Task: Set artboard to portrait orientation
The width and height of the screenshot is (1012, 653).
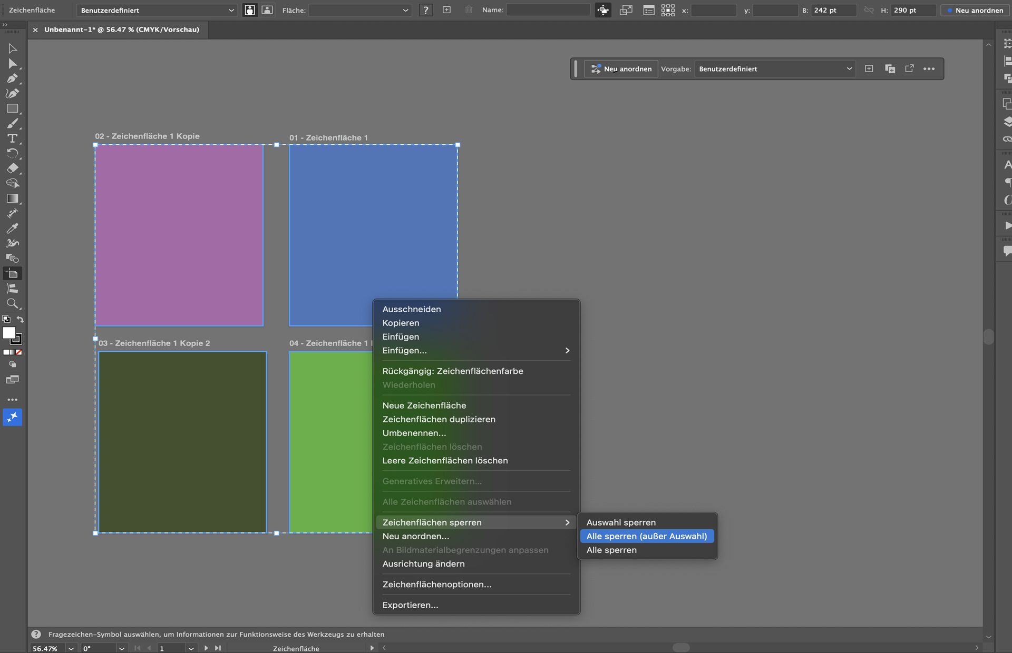Action: click(x=250, y=10)
